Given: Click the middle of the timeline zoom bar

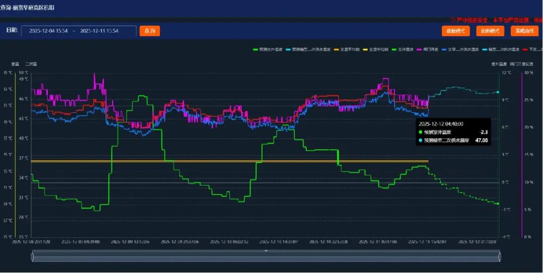Looking at the screenshot, I should [x=266, y=257].
